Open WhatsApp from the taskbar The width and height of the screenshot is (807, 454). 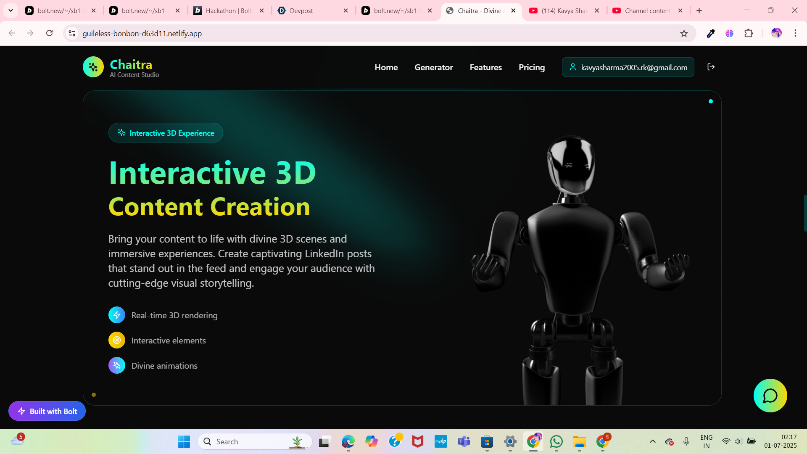point(556,441)
